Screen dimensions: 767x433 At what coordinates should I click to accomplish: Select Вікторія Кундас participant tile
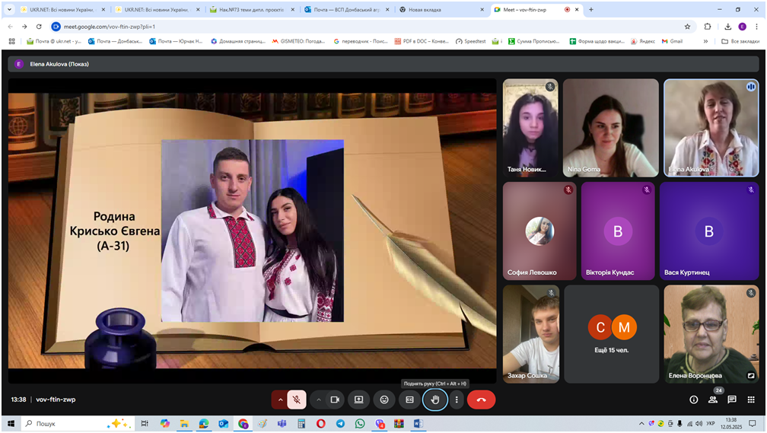point(618,231)
